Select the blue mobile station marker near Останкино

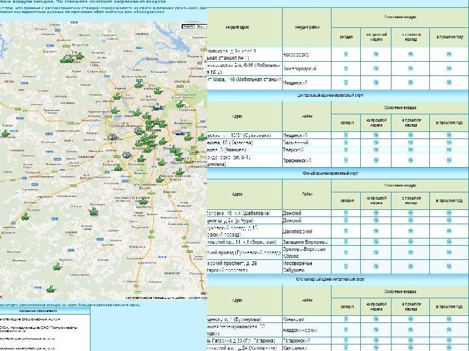pyautogui.click(x=158, y=108)
